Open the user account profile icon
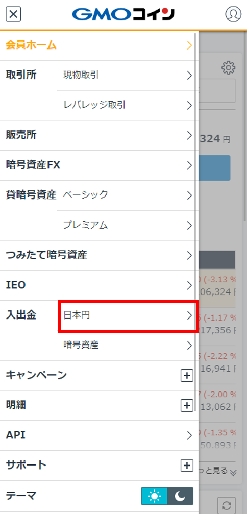Image resolution: width=247 pixels, height=514 pixels. click(233, 14)
